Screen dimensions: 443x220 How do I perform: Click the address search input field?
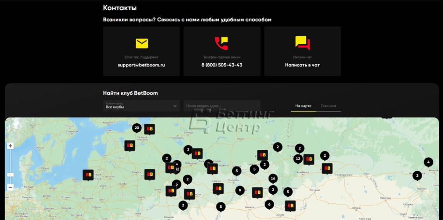(222, 106)
